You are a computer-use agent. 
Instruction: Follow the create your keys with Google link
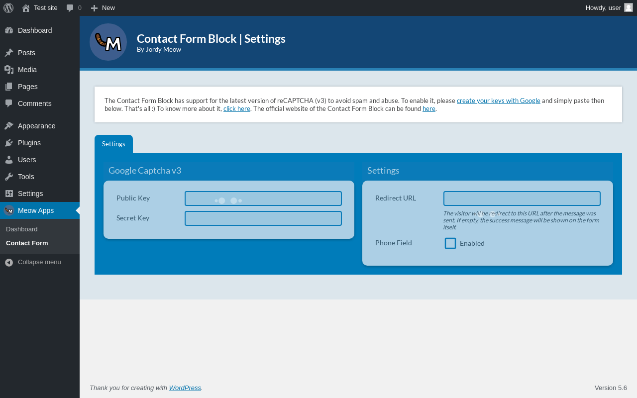click(x=498, y=100)
